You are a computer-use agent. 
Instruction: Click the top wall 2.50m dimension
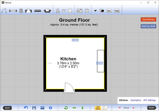coord(75,40)
